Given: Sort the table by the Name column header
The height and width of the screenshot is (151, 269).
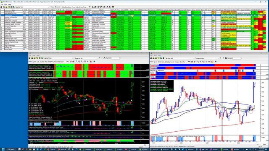Looking at the screenshot, I should 13,10.
